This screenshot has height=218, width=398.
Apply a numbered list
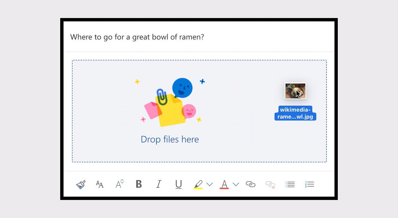tap(309, 184)
